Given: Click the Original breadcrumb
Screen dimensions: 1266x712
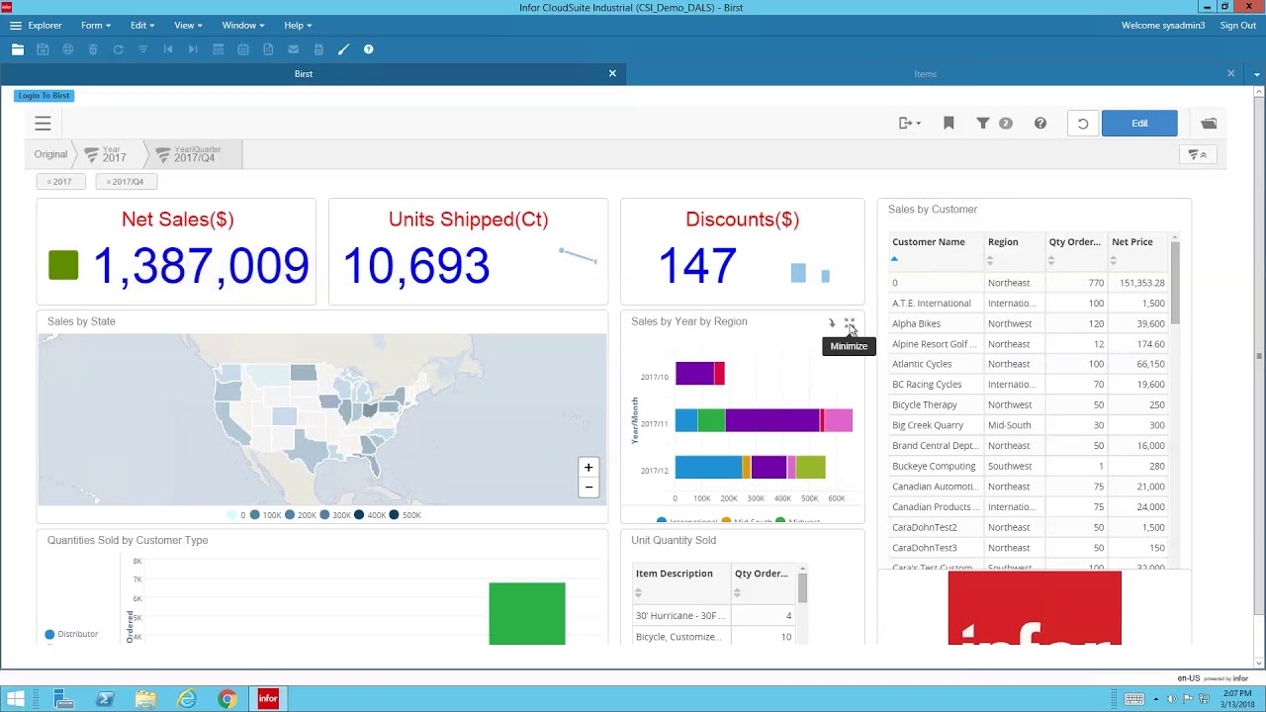Looking at the screenshot, I should pos(50,154).
